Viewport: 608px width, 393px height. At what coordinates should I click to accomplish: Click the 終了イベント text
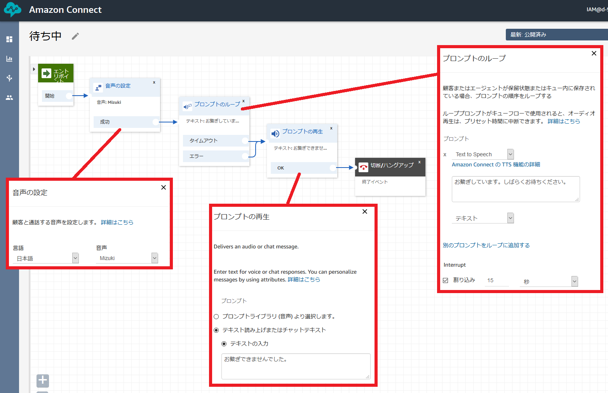tap(375, 182)
